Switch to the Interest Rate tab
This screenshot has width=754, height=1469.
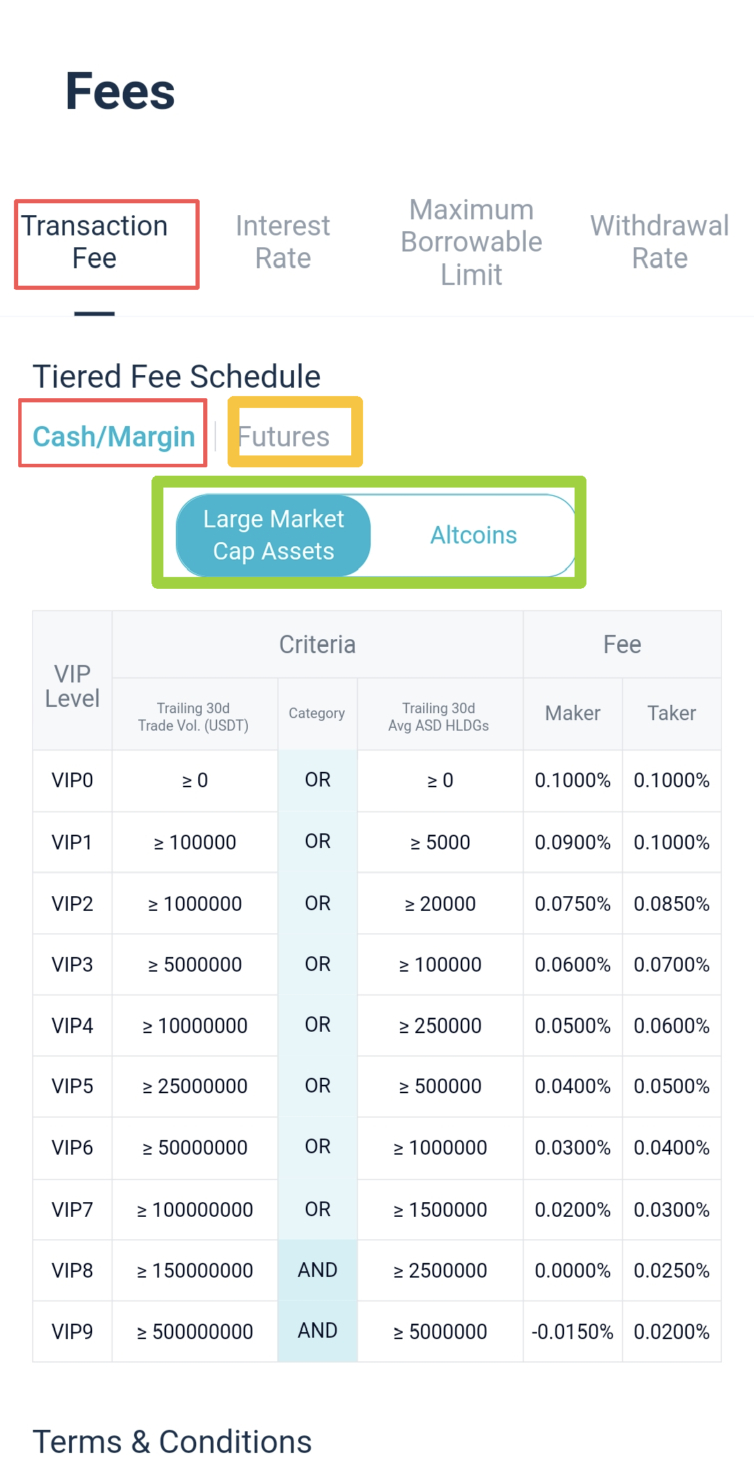(x=283, y=242)
